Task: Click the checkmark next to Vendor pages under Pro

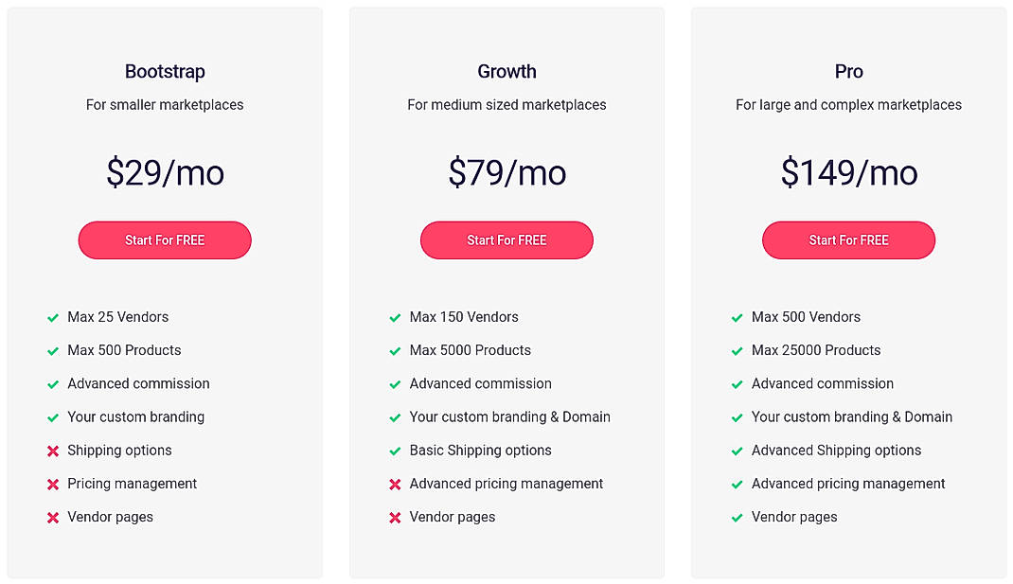Action: (x=737, y=517)
